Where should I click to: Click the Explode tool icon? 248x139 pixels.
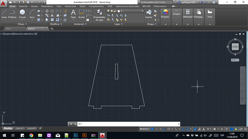click(x=65, y=16)
